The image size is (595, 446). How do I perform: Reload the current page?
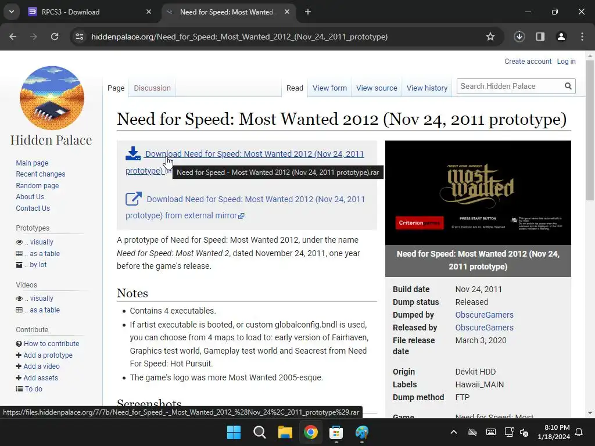pos(55,37)
